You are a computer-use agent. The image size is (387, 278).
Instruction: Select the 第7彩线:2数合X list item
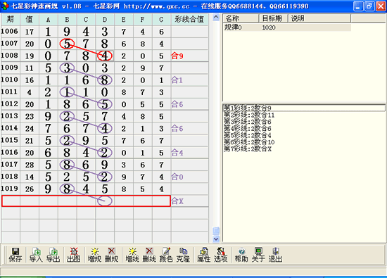(x=248, y=149)
